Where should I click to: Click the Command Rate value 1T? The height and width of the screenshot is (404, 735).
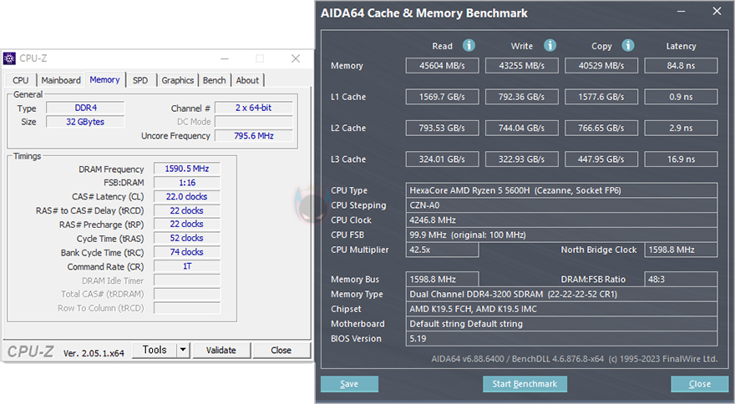[187, 266]
